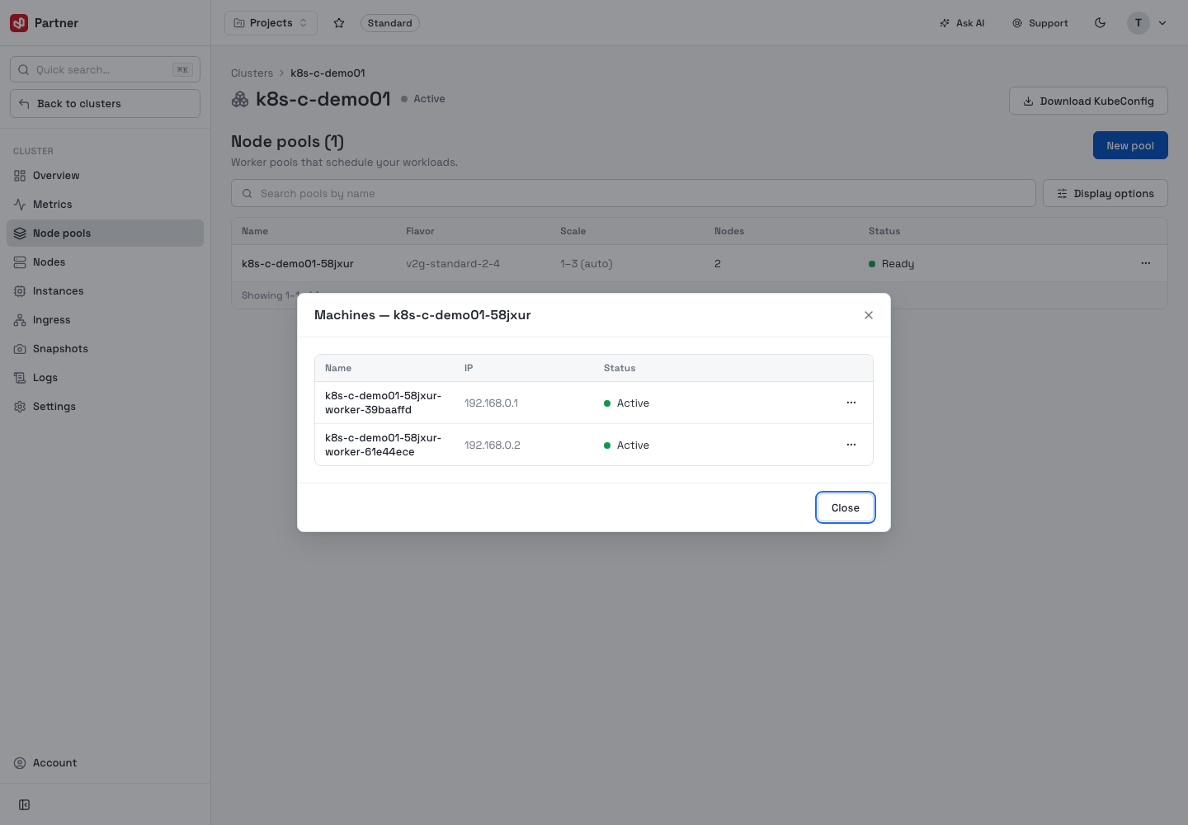Open actions for worker-39baaffd machine

[851, 403]
